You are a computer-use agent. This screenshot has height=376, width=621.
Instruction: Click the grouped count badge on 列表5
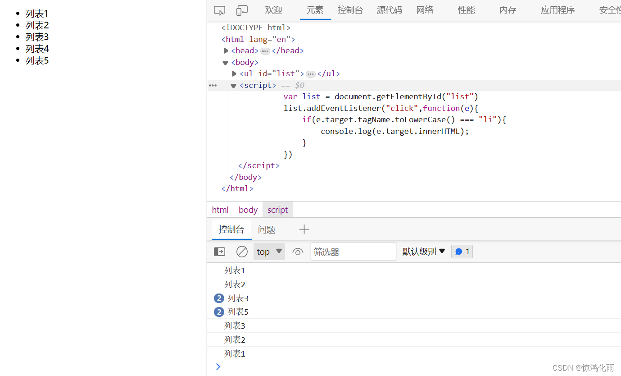pyautogui.click(x=219, y=312)
